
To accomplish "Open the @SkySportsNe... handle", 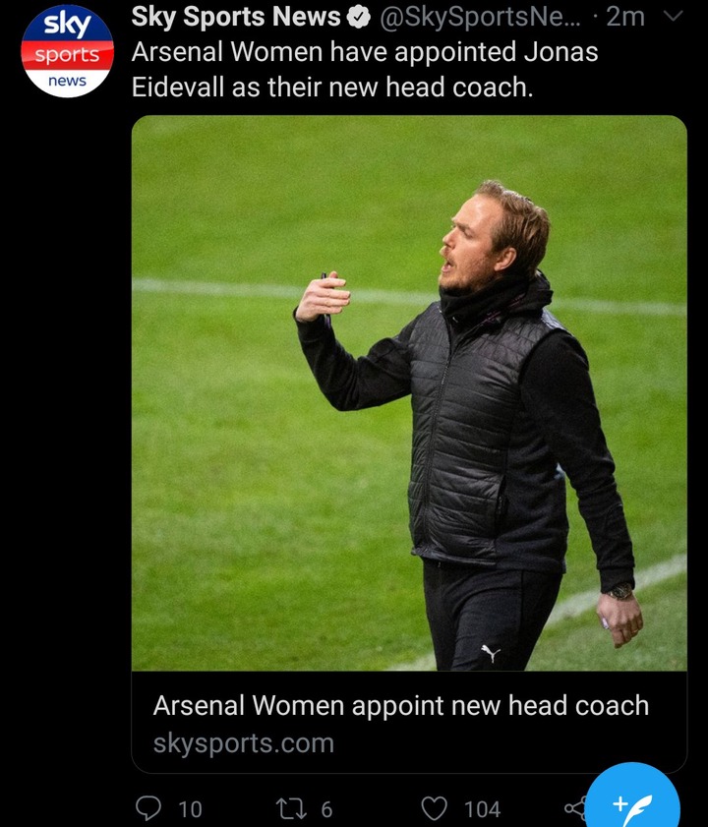I will pyautogui.click(x=480, y=17).
